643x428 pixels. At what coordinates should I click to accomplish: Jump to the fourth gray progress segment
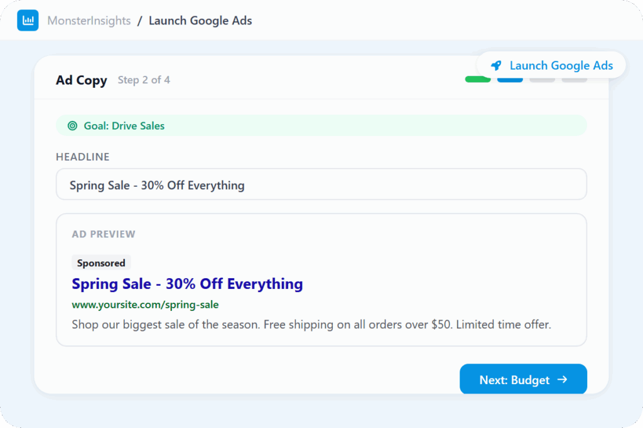pyautogui.click(x=574, y=80)
